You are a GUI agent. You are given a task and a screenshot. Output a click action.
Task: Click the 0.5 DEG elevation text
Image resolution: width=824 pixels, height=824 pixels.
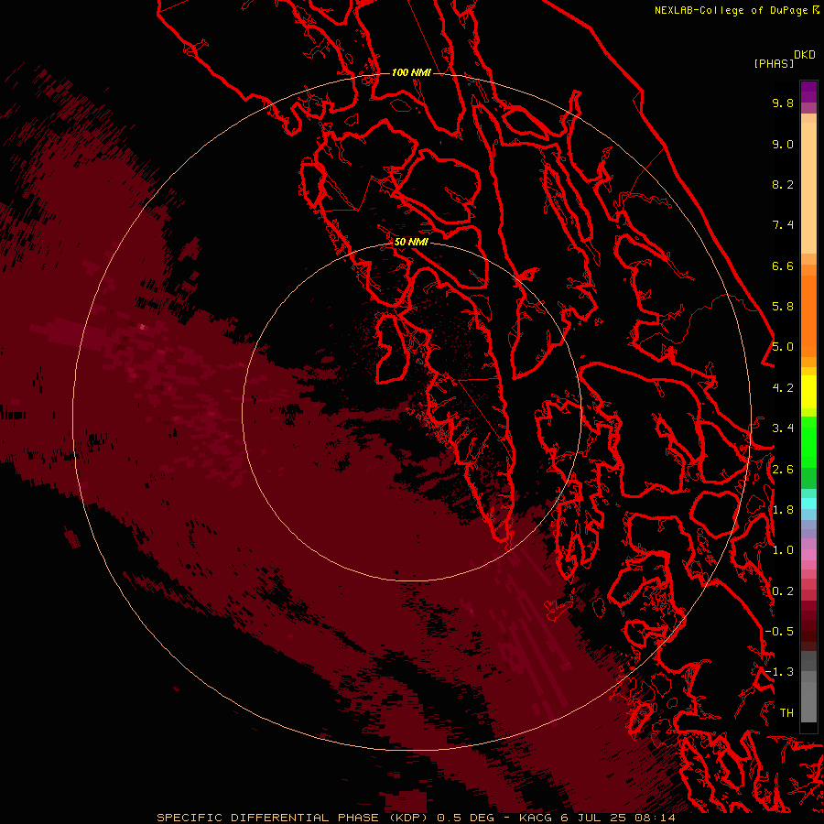pyautogui.click(x=466, y=818)
